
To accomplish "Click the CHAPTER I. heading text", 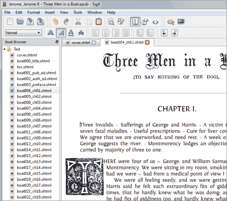I will (177, 109).
